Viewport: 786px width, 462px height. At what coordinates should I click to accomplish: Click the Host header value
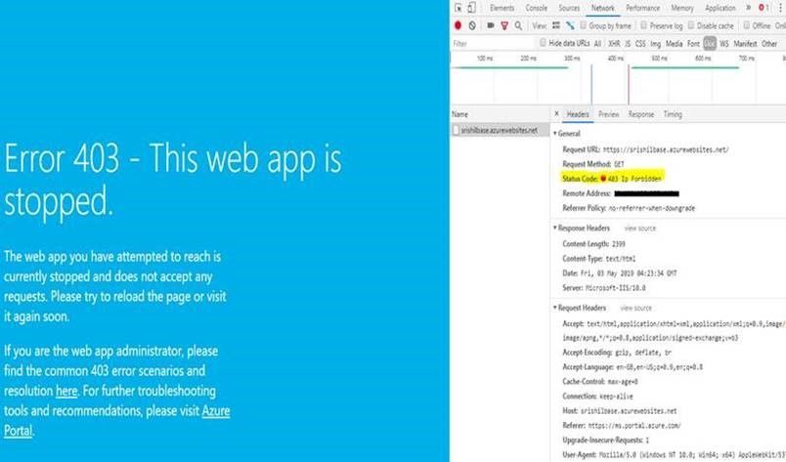[629, 411]
